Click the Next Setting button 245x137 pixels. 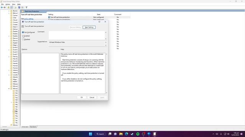(x=89, y=27)
